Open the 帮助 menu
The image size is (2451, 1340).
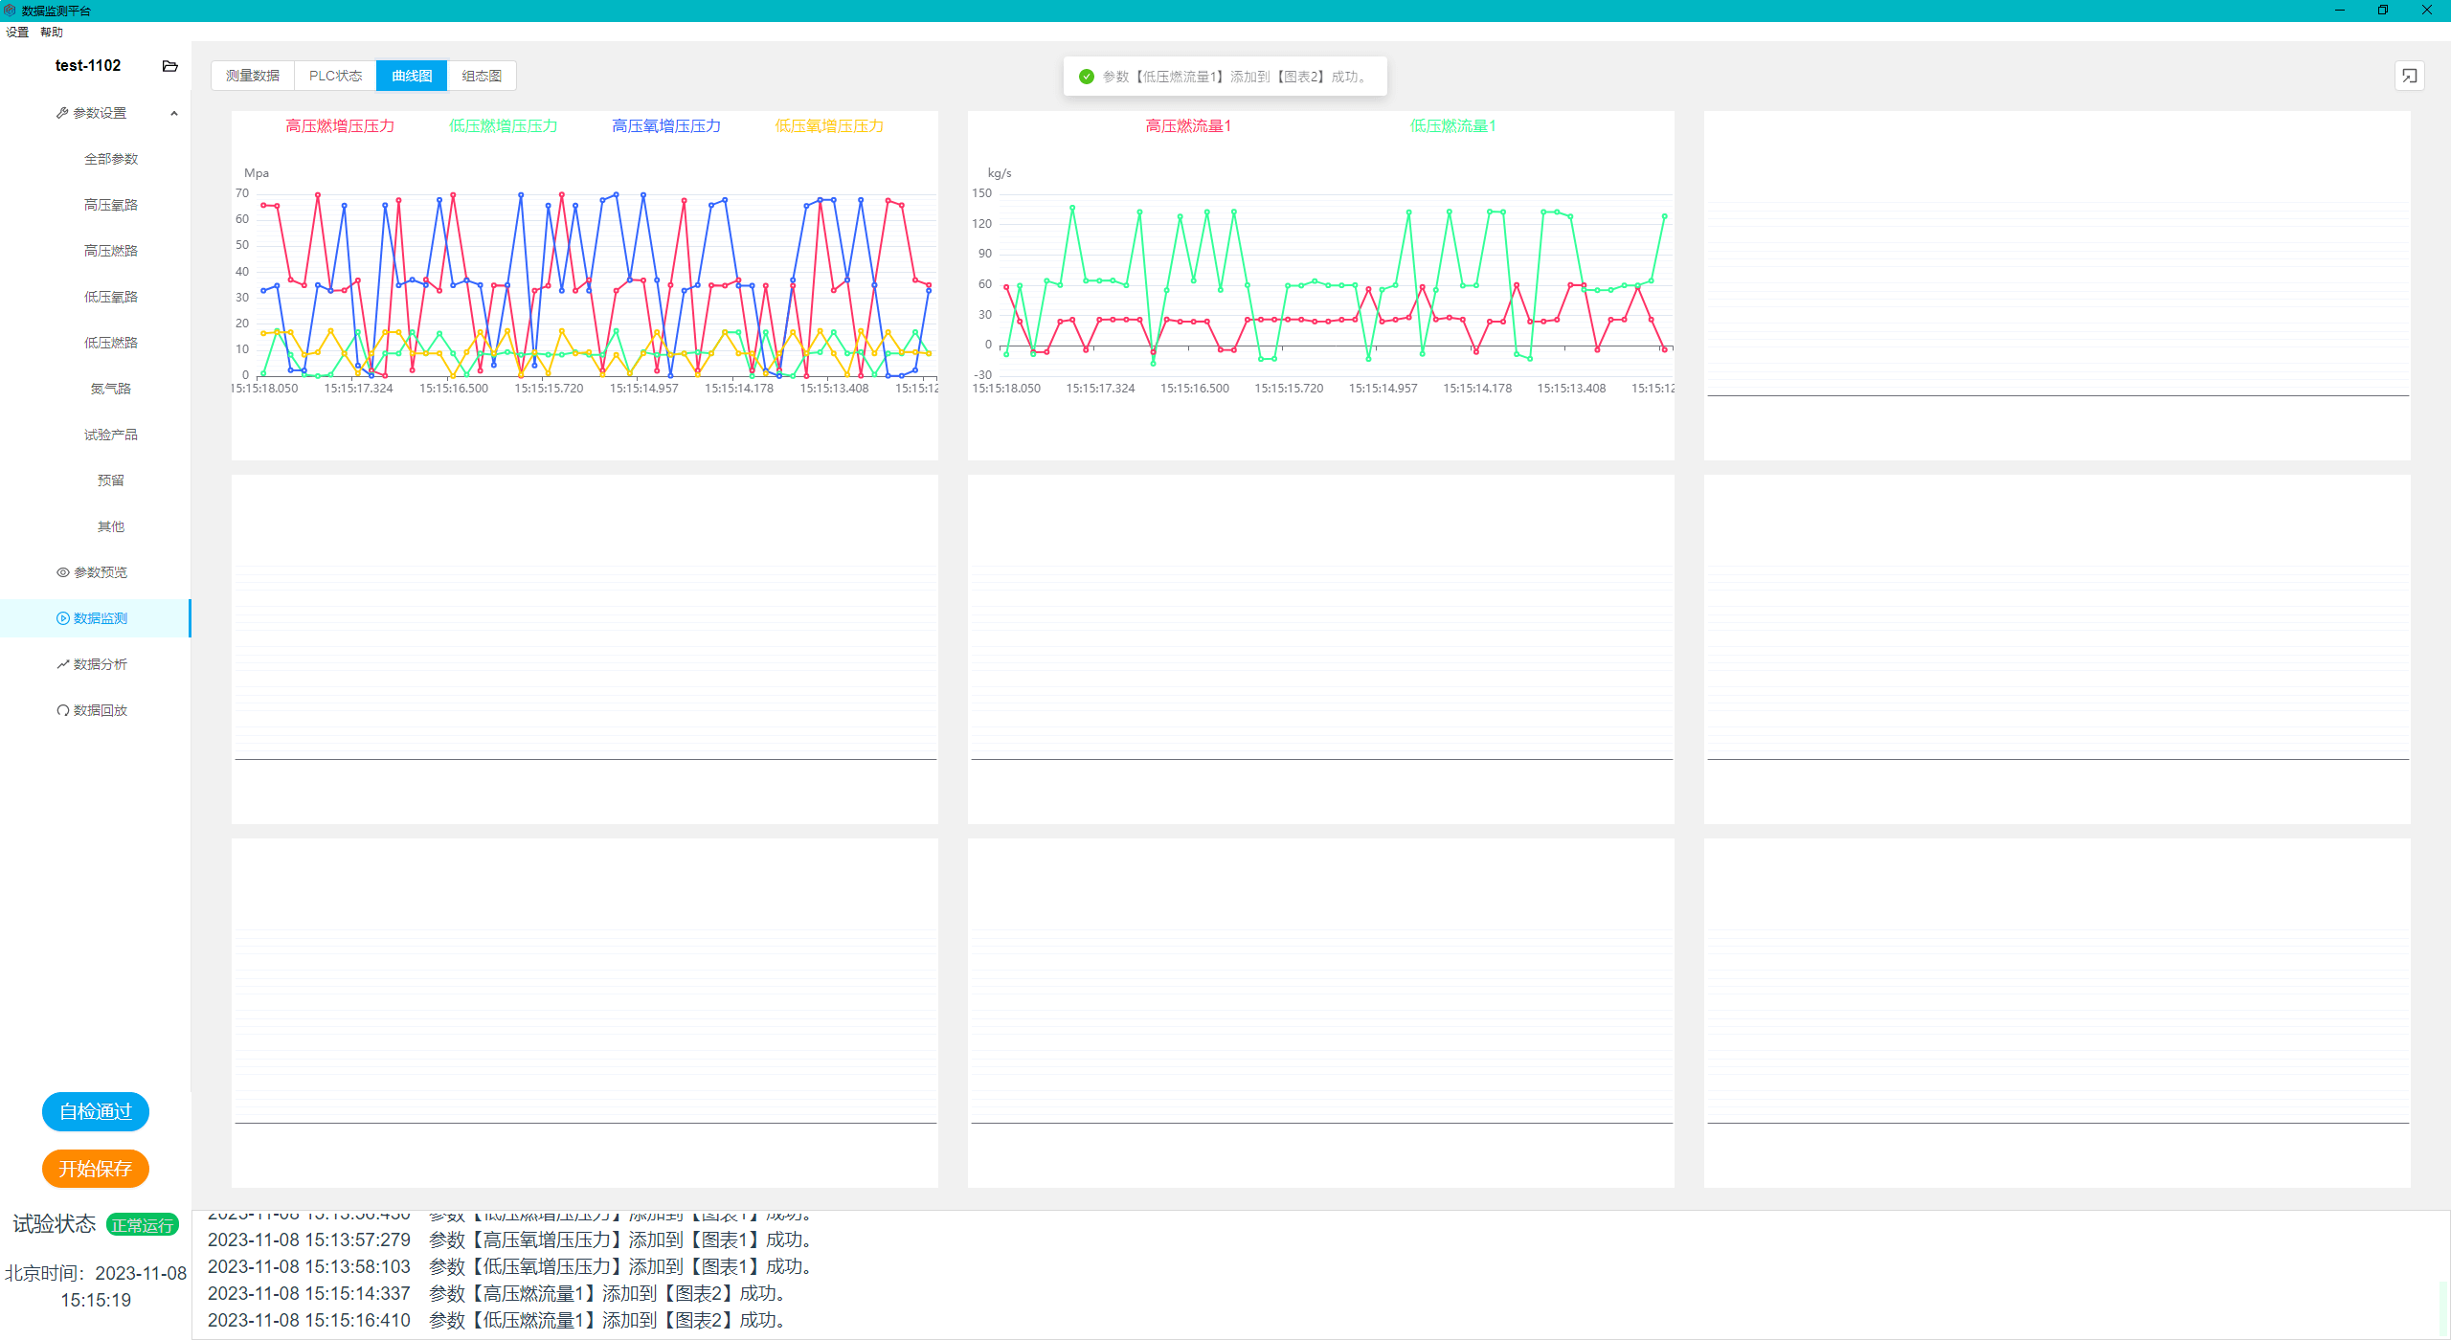[52, 33]
